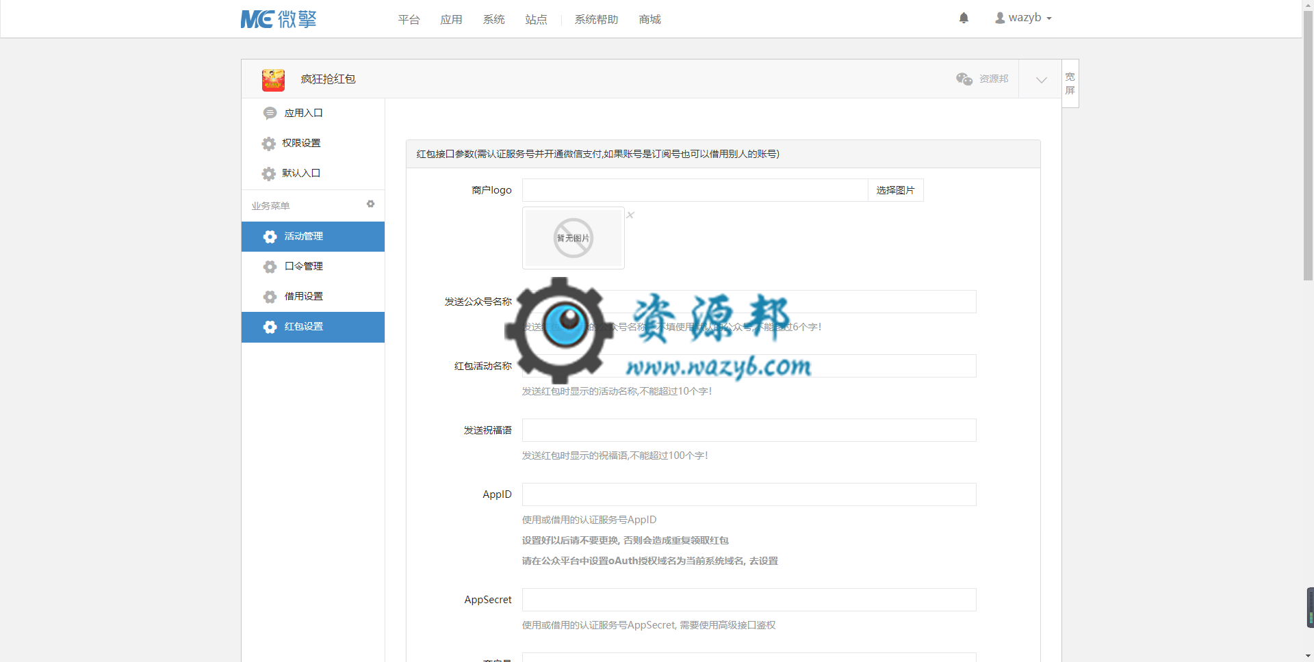Click the 暂无图片 placeholder thumbnail
This screenshot has width=1314, height=662.
point(574,238)
